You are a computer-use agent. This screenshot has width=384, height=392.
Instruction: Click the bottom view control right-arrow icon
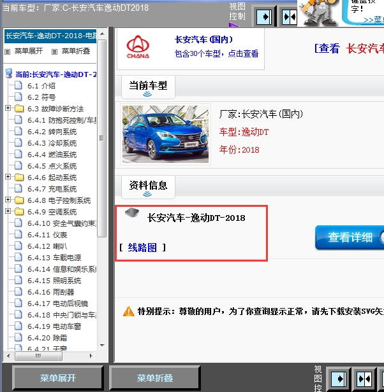click(339, 379)
